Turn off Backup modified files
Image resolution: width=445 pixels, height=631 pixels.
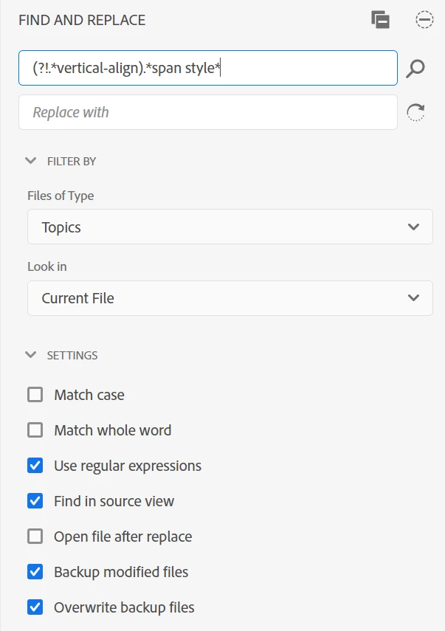coord(35,572)
